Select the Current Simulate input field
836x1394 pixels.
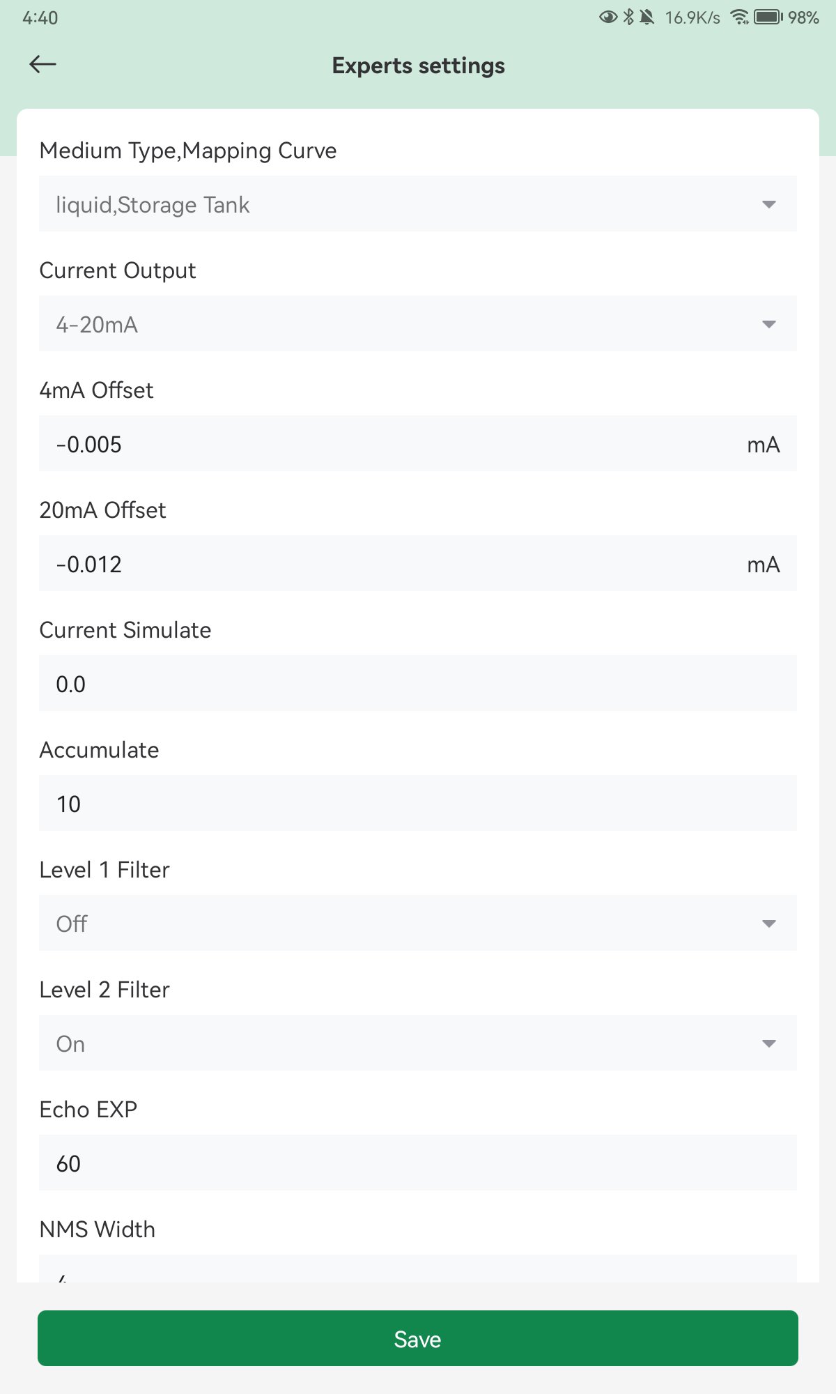pyautogui.click(x=418, y=683)
